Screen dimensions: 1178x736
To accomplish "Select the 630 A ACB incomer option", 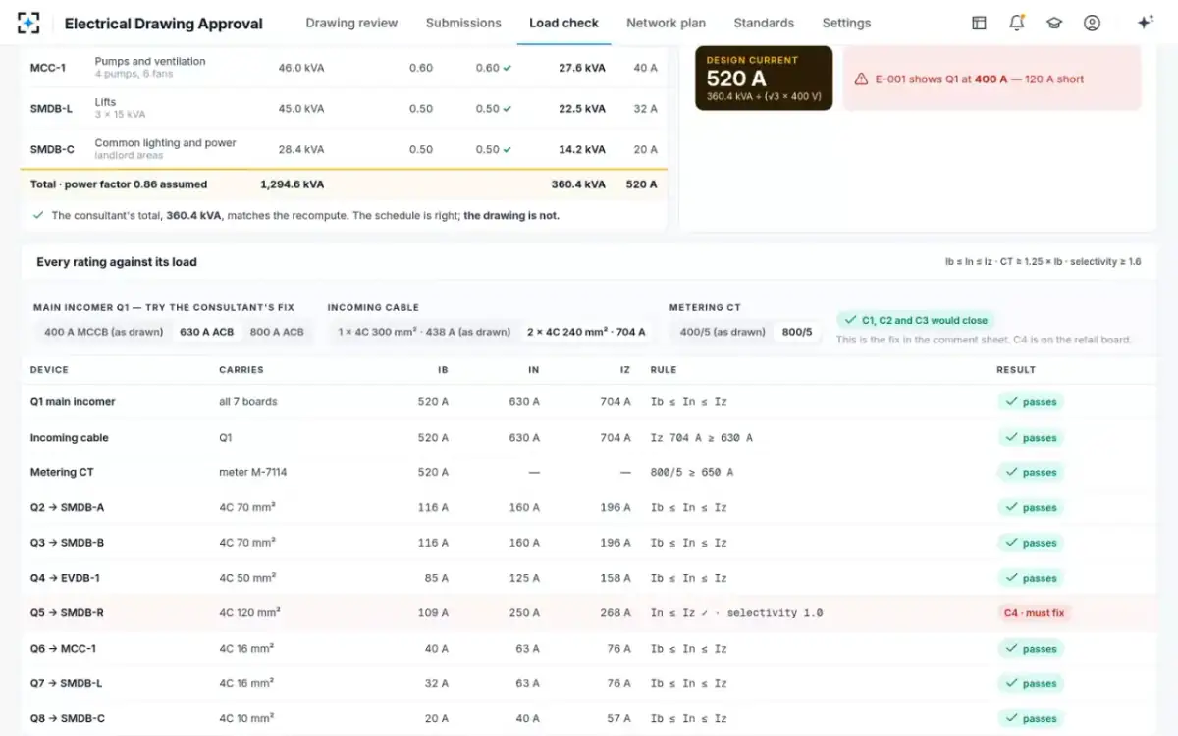I will (207, 332).
